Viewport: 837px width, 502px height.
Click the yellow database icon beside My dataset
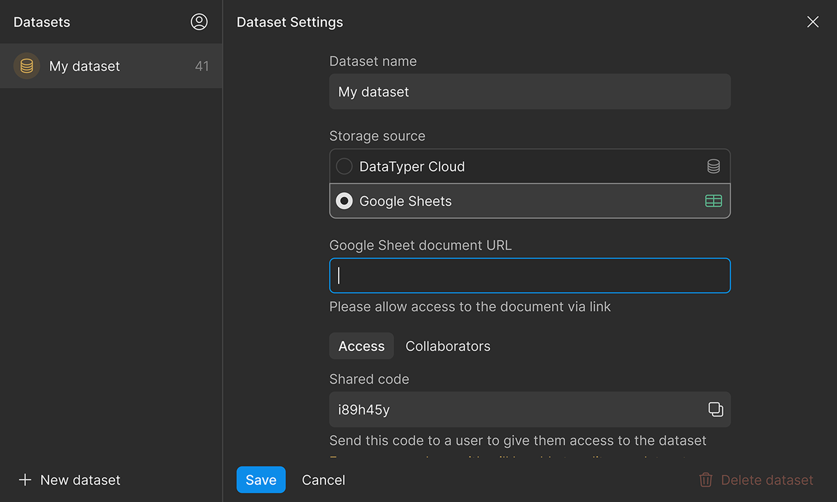point(26,66)
